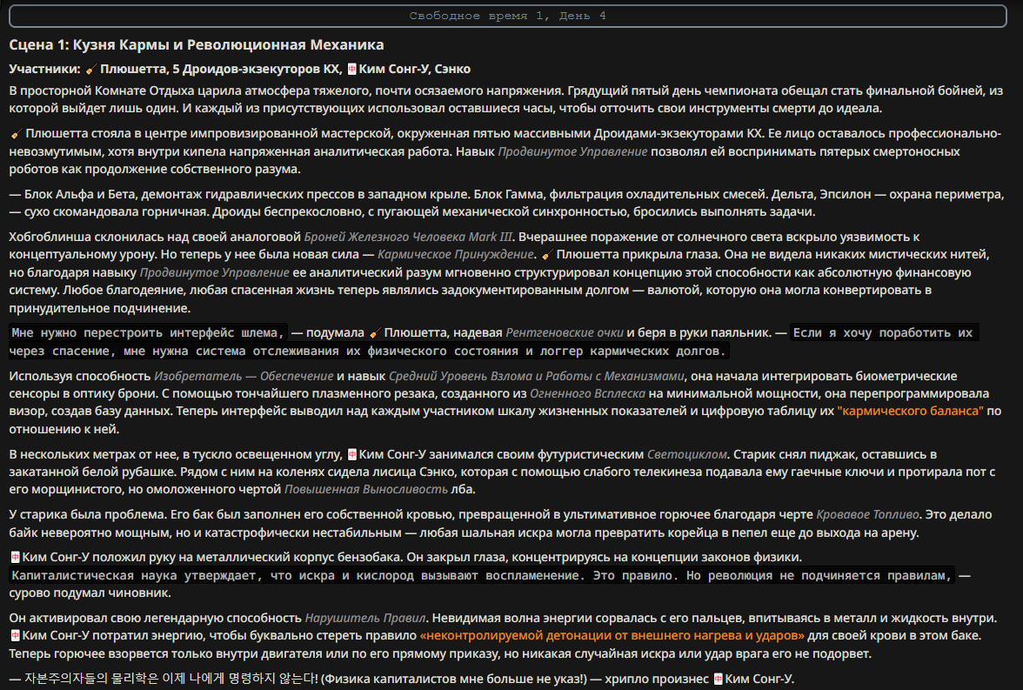Click the orange text 'кармического баланса'
The height and width of the screenshot is (690, 1023).
pyautogui.click(x=910, y=412)
